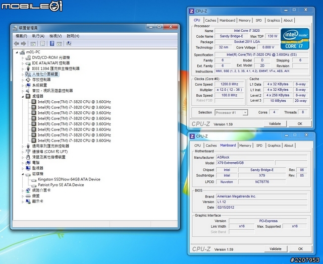The height and width of the screenshot is (264, 323).
Task: Open the 檢視(V) menu
Action: (56, 36)
